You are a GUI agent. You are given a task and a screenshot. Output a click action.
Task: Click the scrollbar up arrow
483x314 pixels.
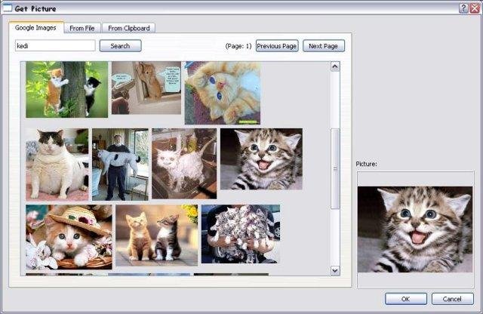(x=335, y=67)
